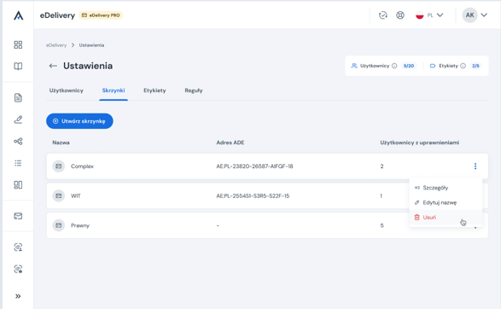Open the lower identity scan lock icon
The width and height of the screenshot is (501, 309).
(18, 269)
